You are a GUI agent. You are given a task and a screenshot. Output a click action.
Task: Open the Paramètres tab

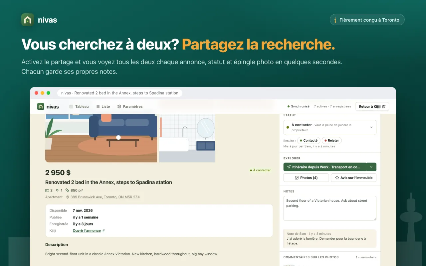(130, 106)
